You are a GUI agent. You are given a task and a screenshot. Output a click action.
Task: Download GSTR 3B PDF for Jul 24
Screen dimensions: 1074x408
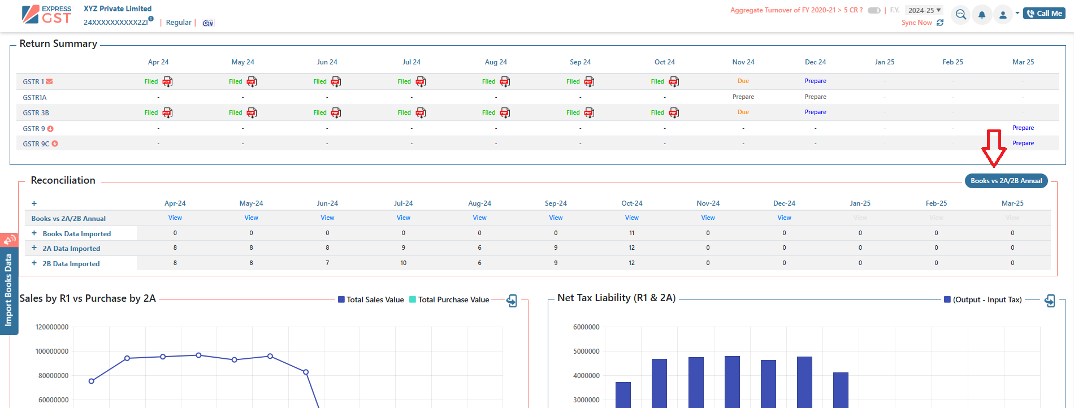[421, 112]
